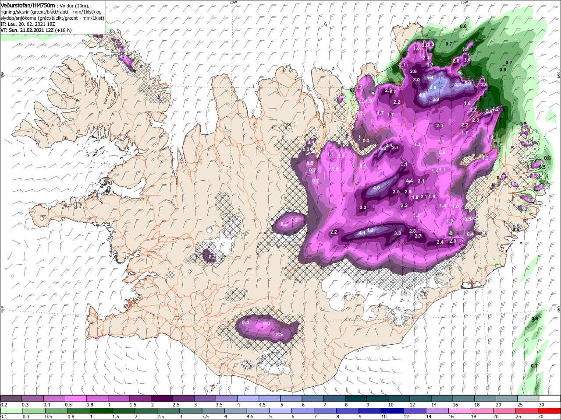Viewport: 561px width, 420px height.
Task: Click the '3.4' snowfall value on map
Action: (x=389, y=145)
